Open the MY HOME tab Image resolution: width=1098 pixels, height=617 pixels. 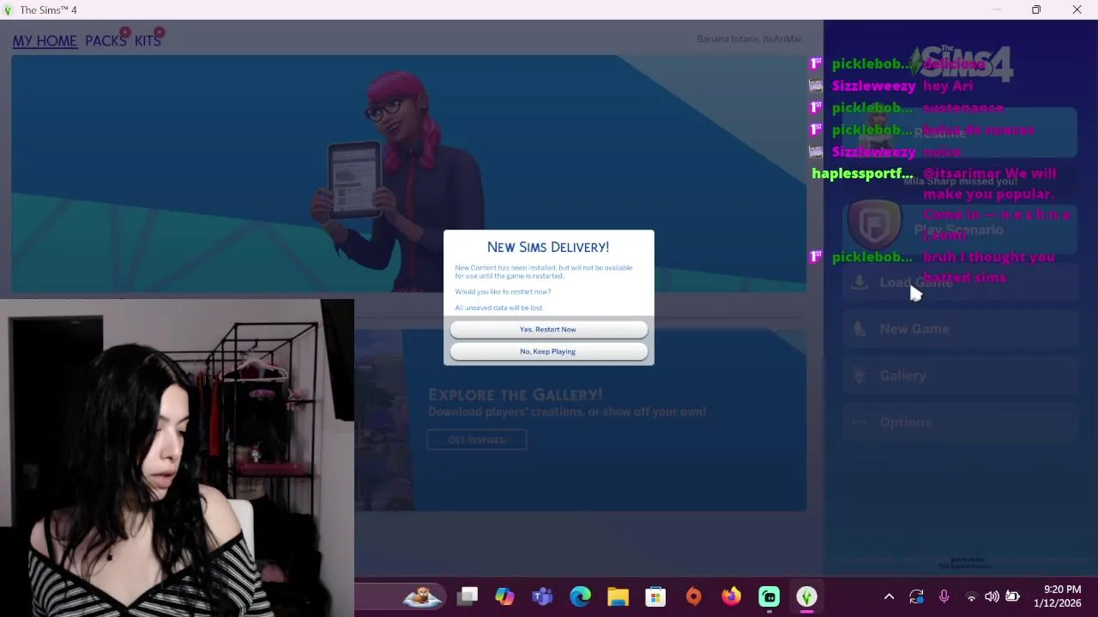pos(45,40)
